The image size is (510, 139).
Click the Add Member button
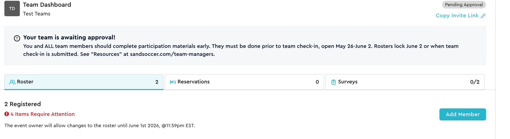click(463, 114)
